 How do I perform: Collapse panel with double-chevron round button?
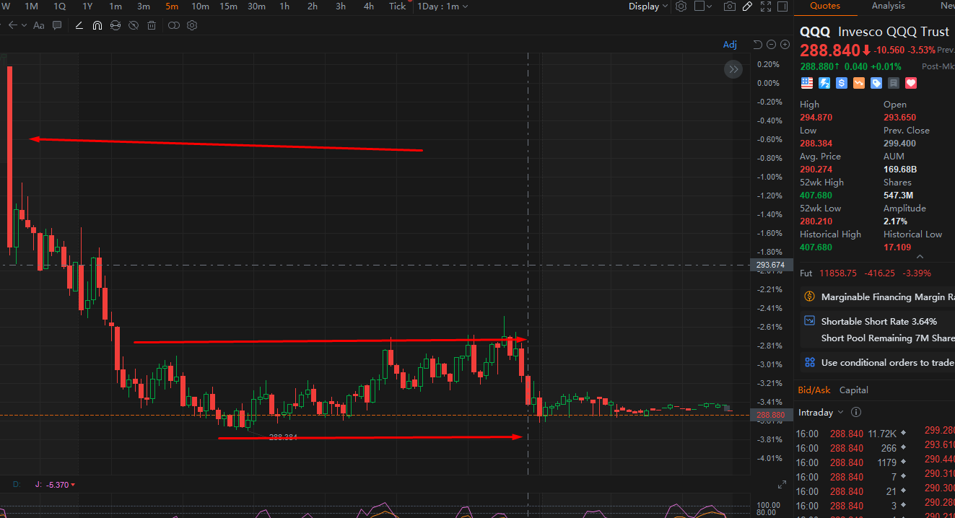tap(733, 69)
